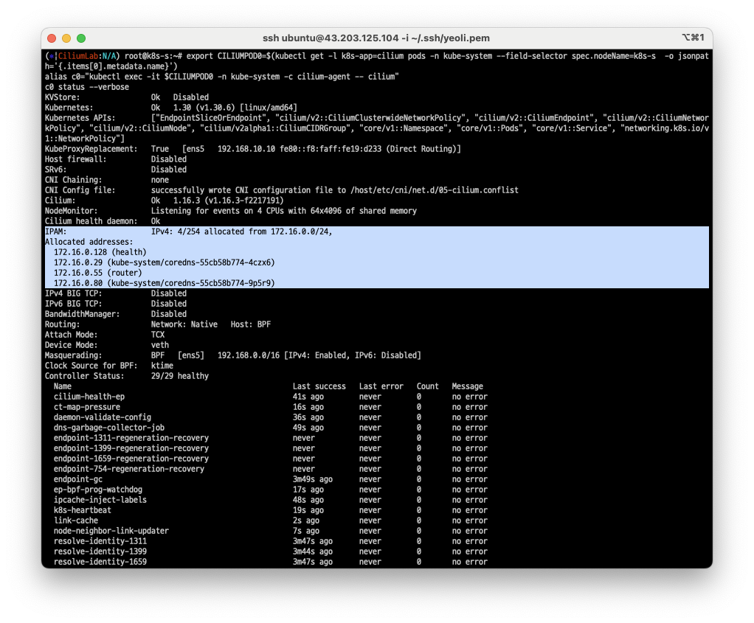The height and width of the screenshot is (623, 754).
Task: Click the 'resolve-identity-1311' controller name
Action: 100,542
